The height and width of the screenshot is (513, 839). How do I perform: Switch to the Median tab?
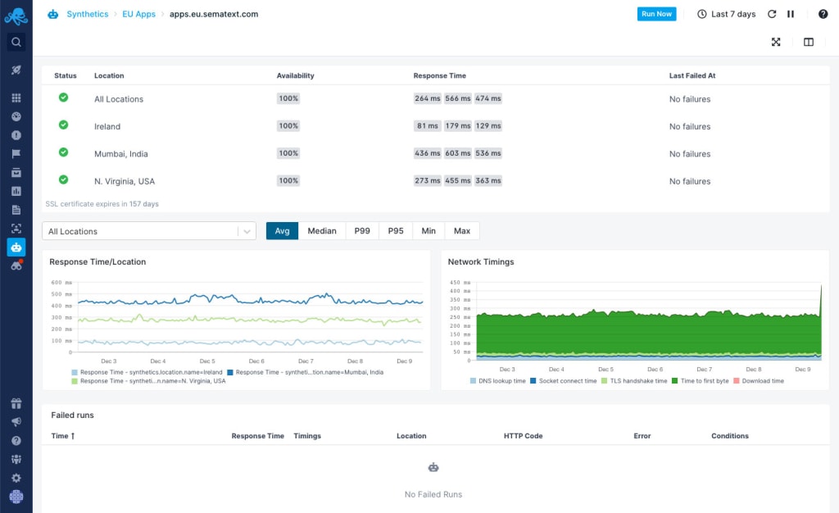click(322, 230)
